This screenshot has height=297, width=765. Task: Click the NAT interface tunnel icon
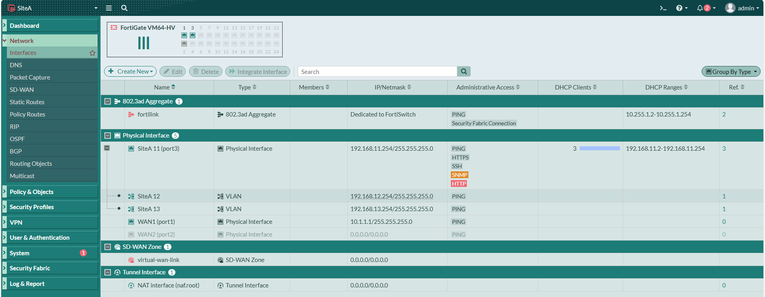click(x=131, y=285)
